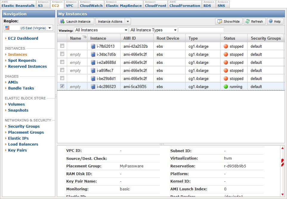Switch to the Amazon S3 tab
The width and height of the screenshot is (287, 199).
click(x=43, y=4)
